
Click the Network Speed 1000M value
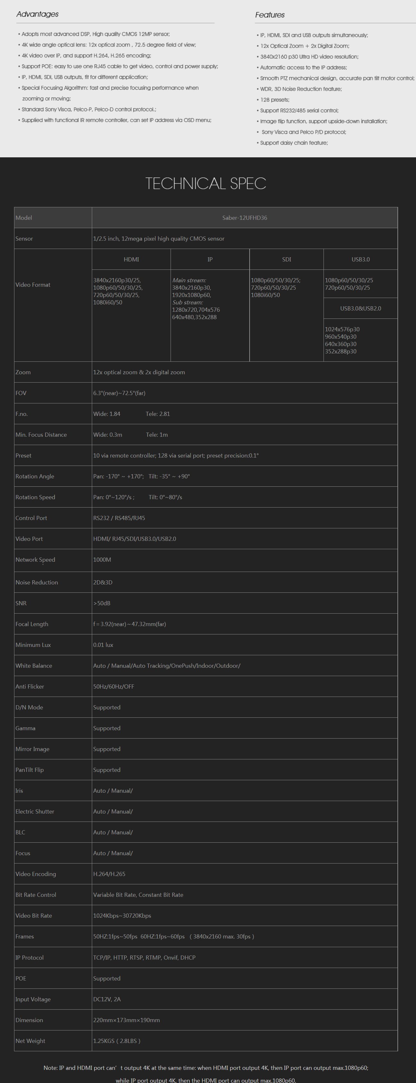point(102,559)
